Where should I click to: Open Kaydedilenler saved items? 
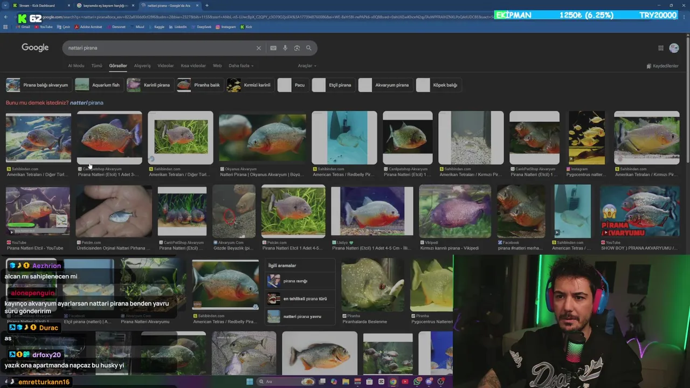tap(663, 66)
